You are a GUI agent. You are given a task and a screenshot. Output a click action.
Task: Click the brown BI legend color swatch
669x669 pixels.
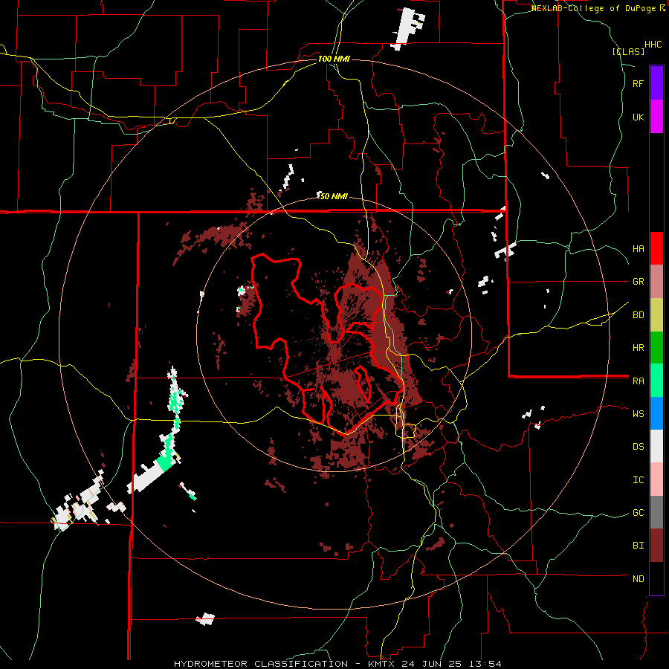pyautogui.click(x=656, y=546)
